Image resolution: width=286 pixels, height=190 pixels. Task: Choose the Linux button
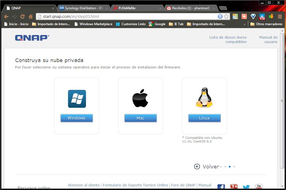[x=204, y=118]
